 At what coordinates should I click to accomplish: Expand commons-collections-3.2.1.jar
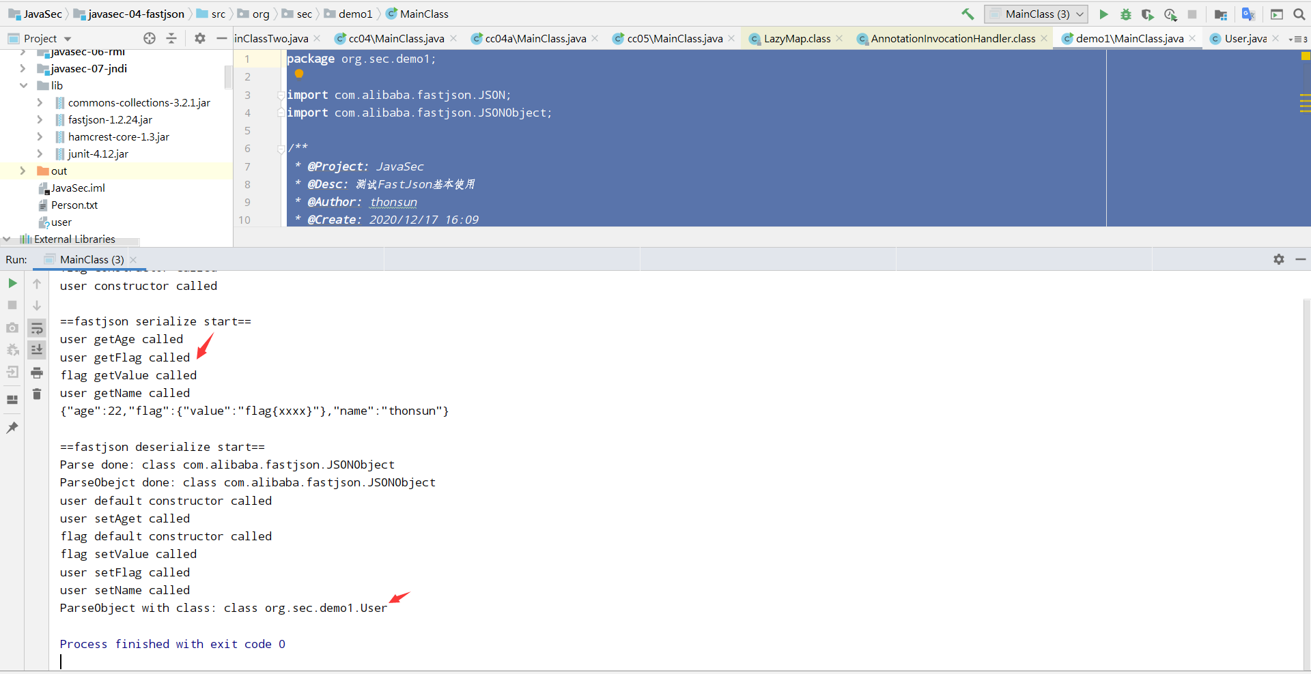40,102
